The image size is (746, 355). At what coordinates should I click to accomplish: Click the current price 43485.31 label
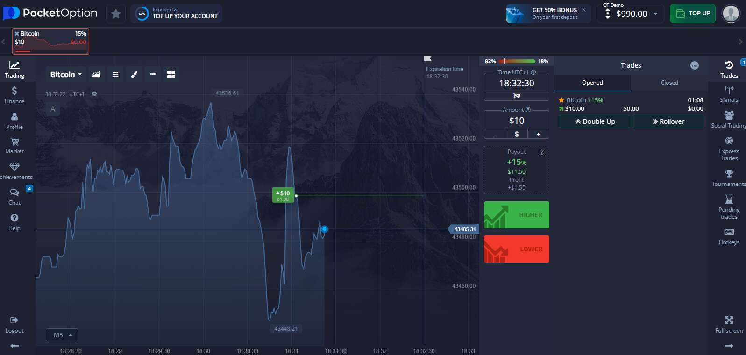464,229
